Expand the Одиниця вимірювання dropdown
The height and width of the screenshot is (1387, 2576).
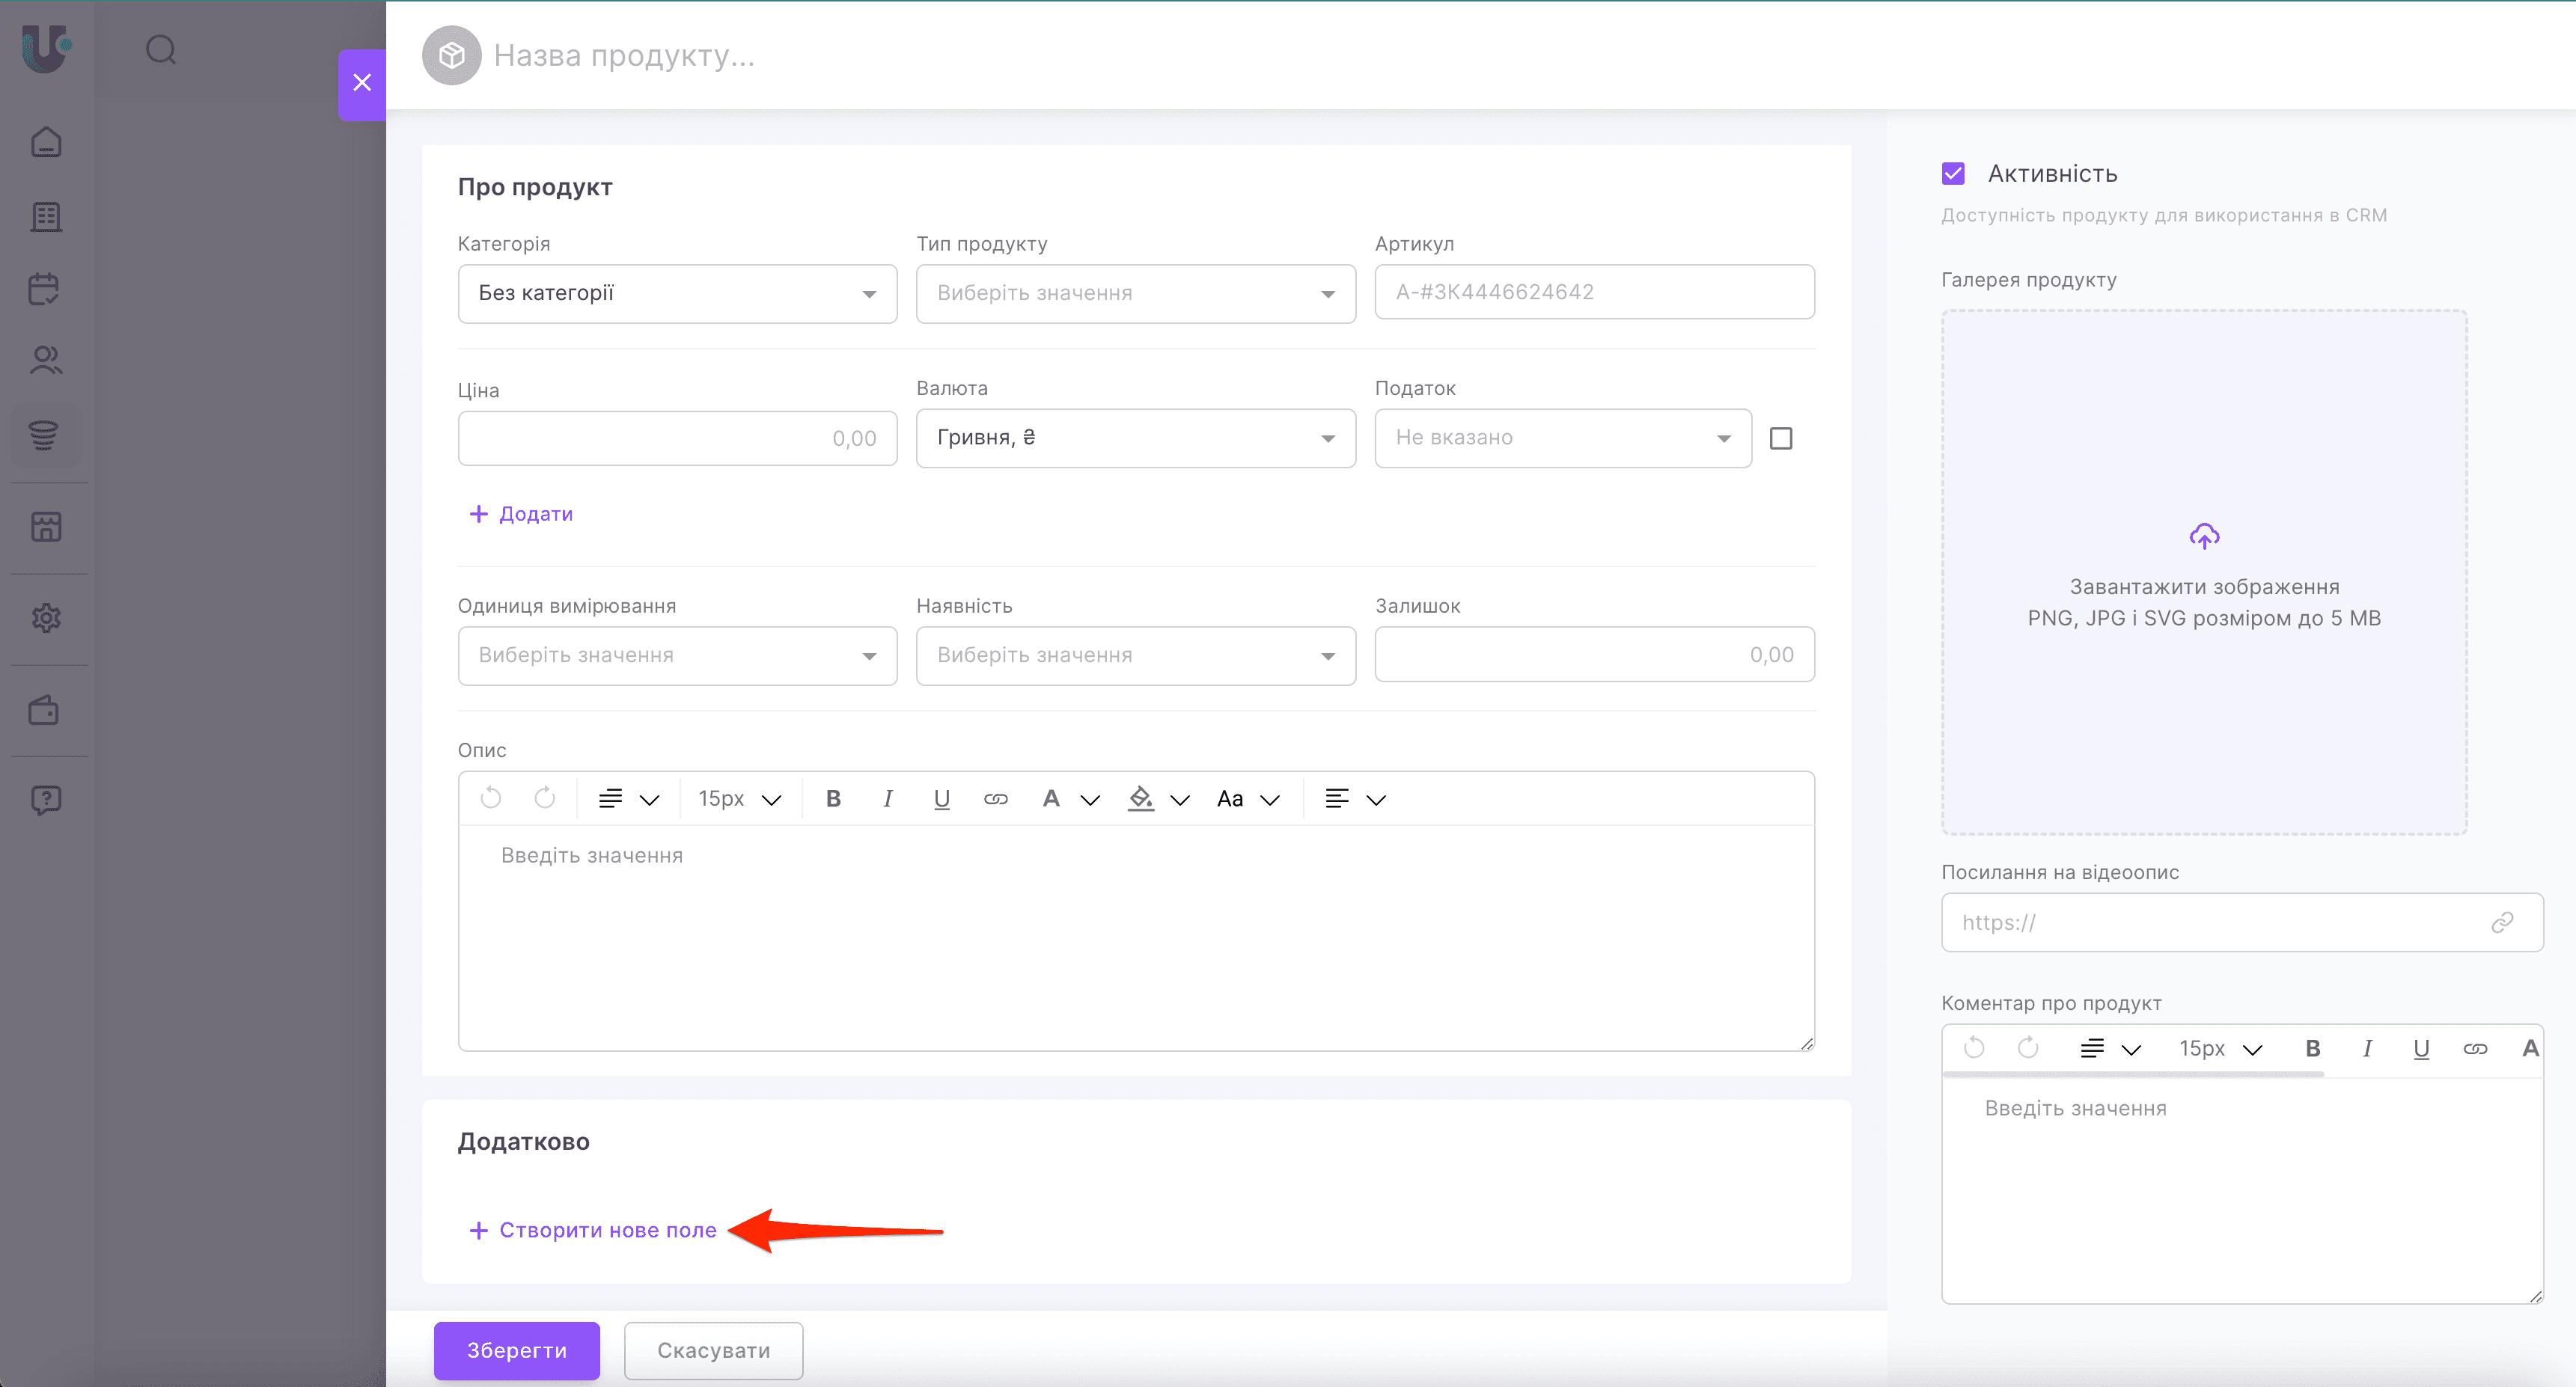(677, 655)
